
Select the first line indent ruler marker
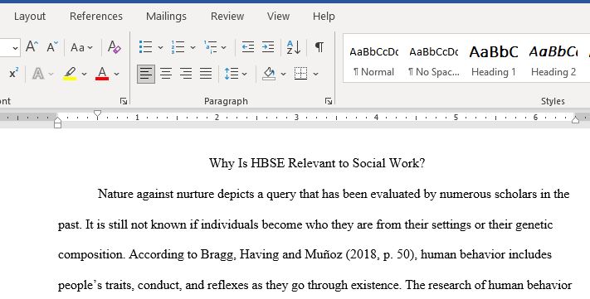click(x=97, y=114)
